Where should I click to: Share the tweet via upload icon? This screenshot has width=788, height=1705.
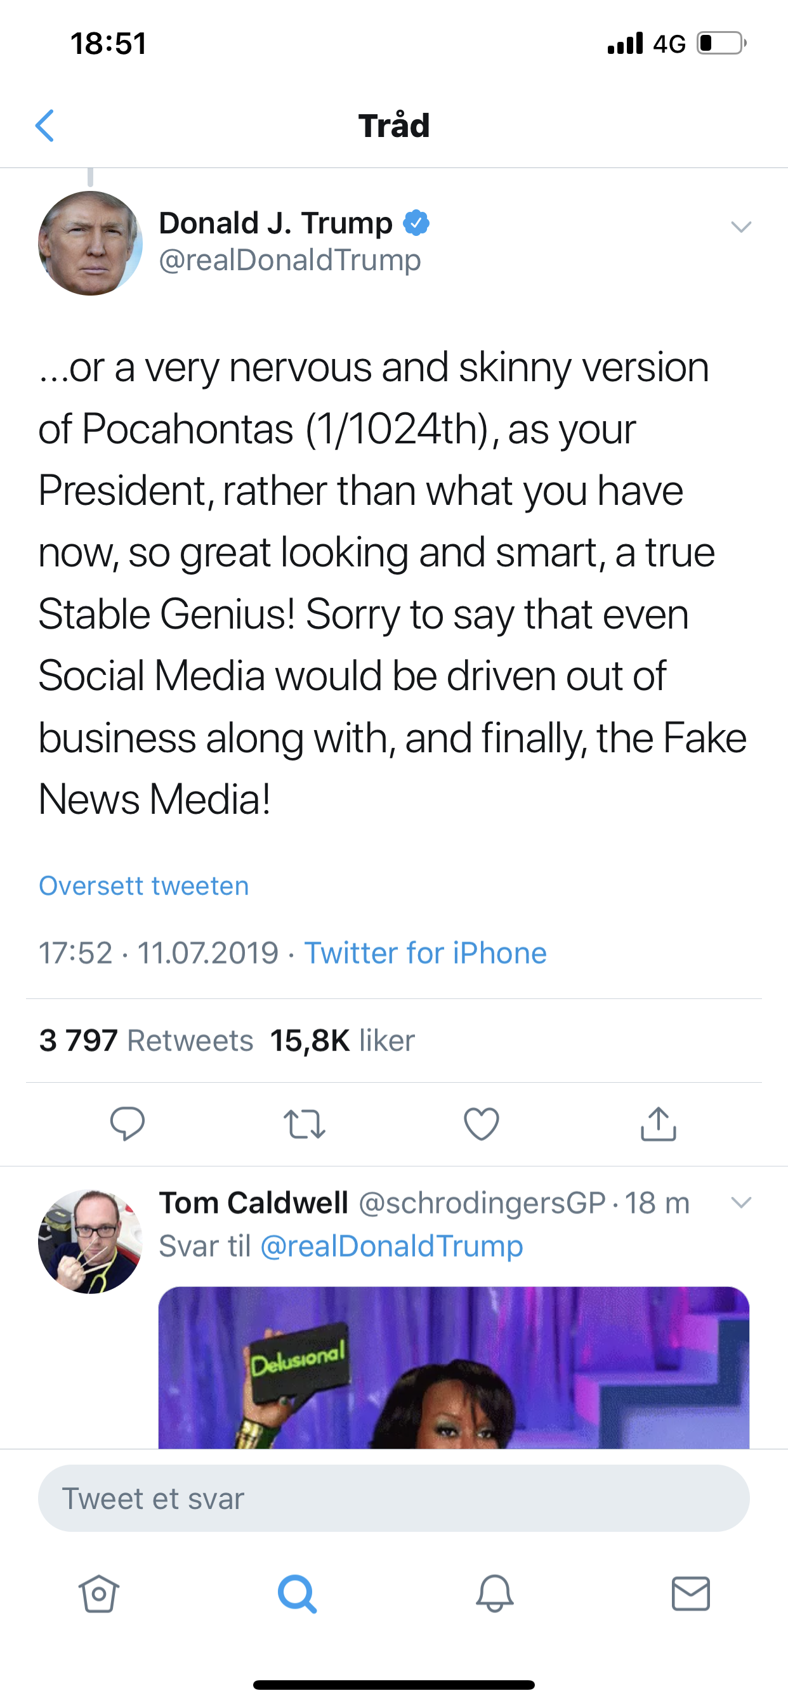click(658, 1123)
